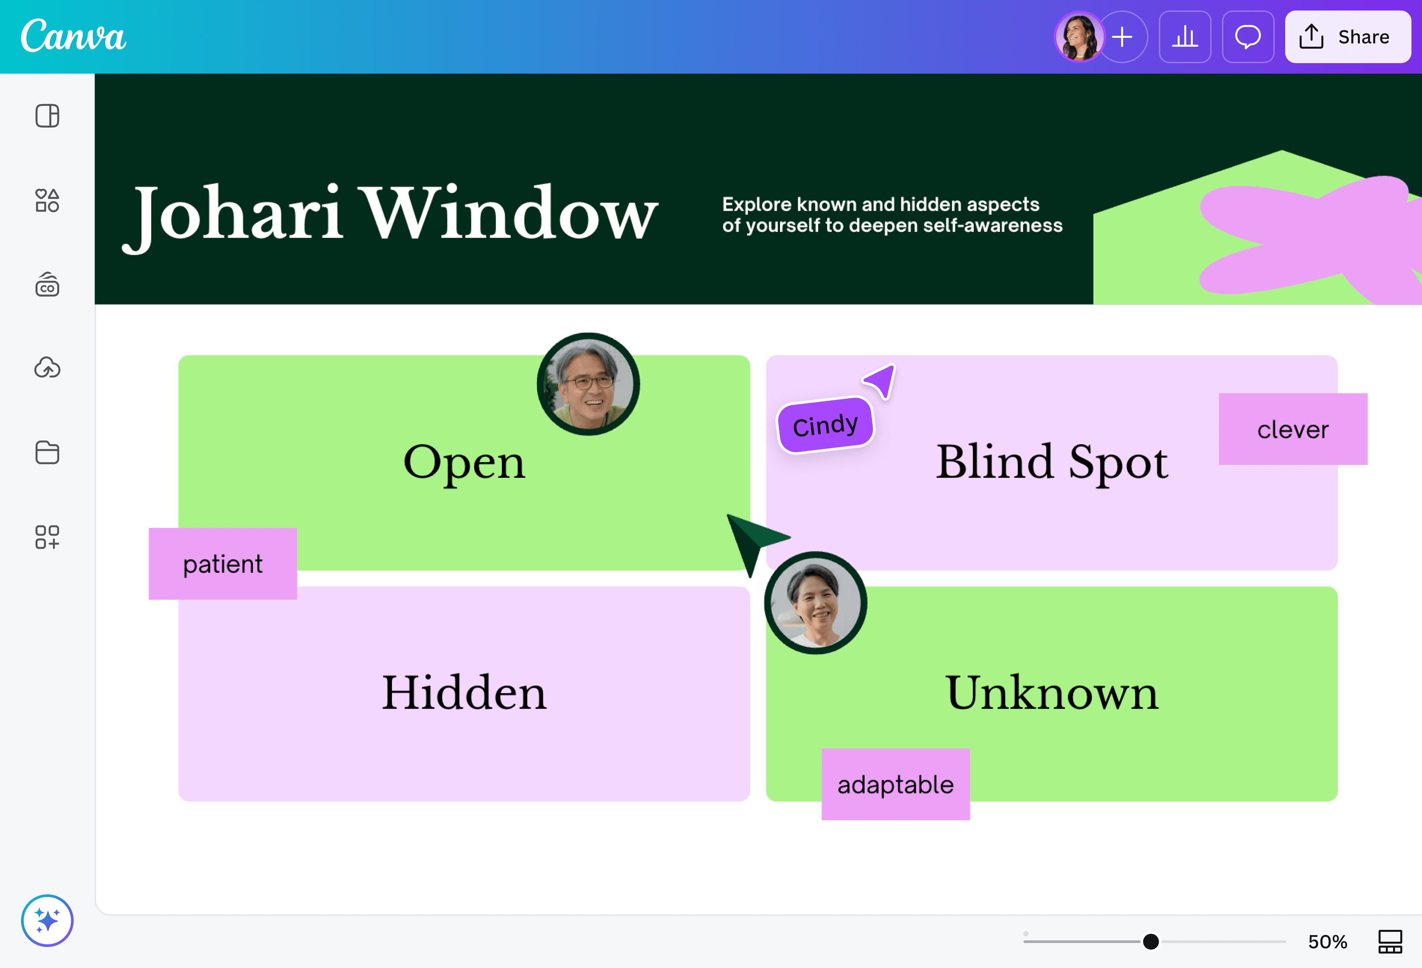The image size is (1422, 968).
Task: Open the comments panel
Action: coord(1248,37)
